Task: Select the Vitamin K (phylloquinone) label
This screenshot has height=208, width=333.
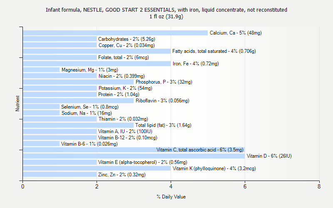Action: pos(214,168)
